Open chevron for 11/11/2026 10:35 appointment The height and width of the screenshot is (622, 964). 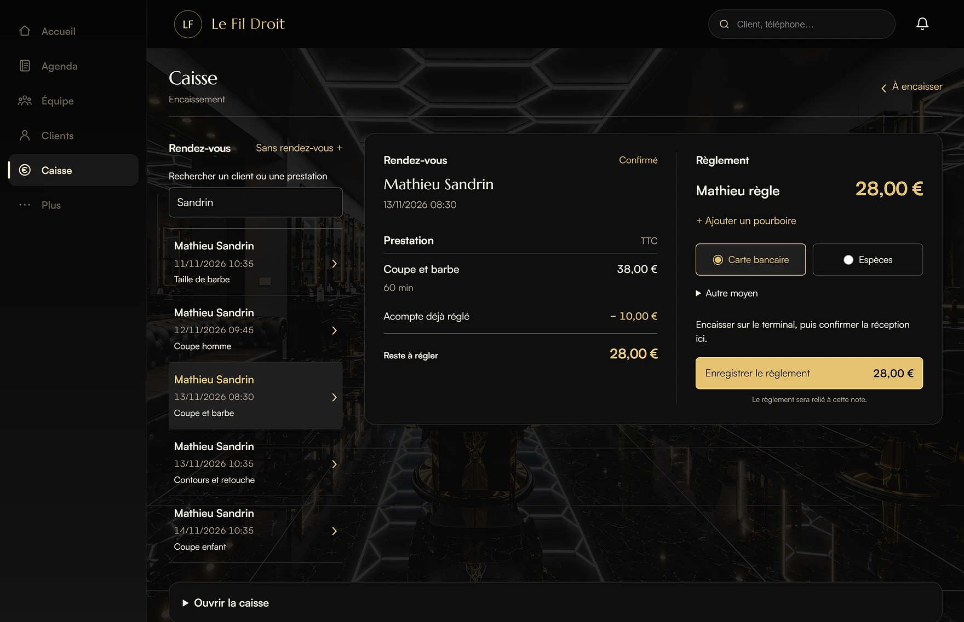tap(334, 264)
